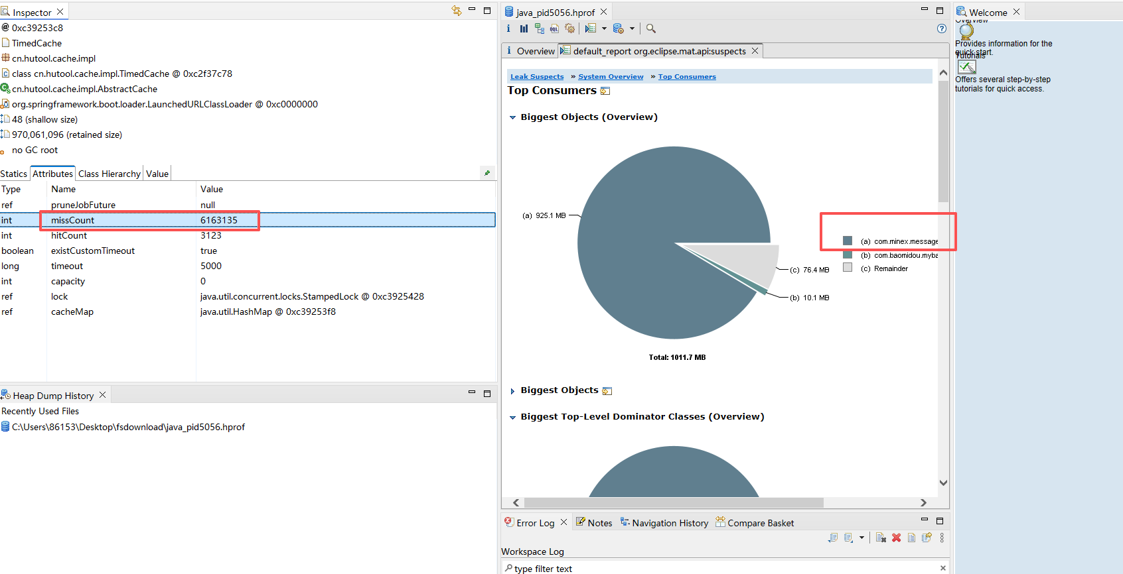Click the find object magnifier icon
Image resolution: width=1123 pixels, height=574 pixels.
[x=651, y=29]
